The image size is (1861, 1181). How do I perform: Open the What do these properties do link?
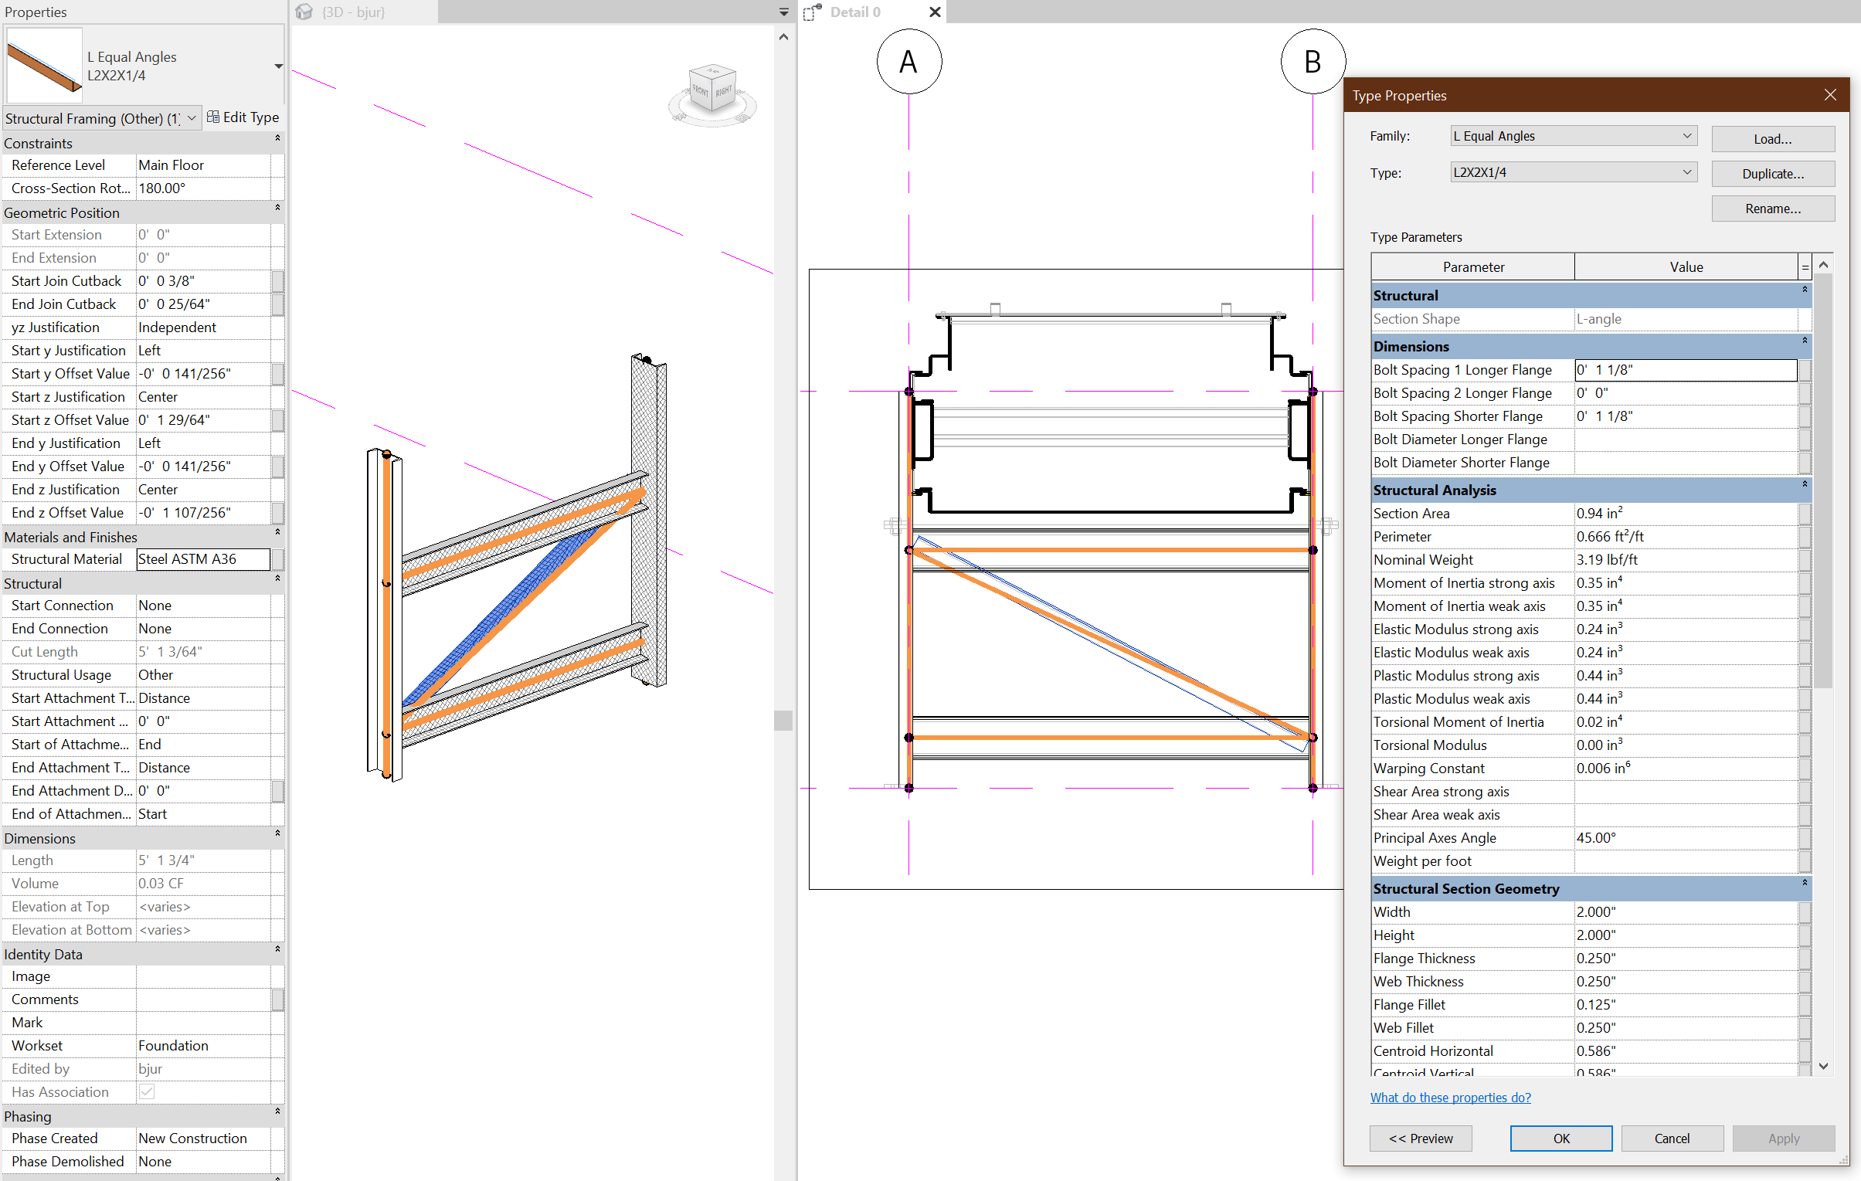coord(1451,1098)
